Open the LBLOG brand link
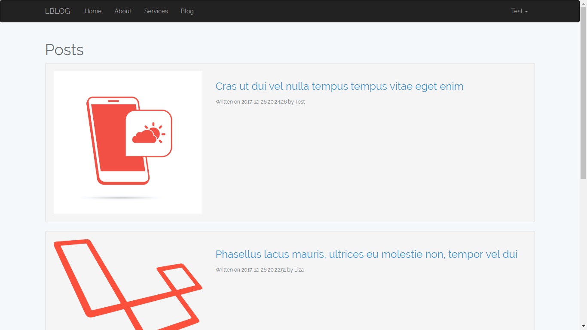Viewport: 587px width, 330px height. click(58, 11)
